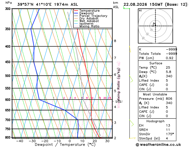Select the 350 hPa pressure label
190x147 pixels.
coord(8,29)
